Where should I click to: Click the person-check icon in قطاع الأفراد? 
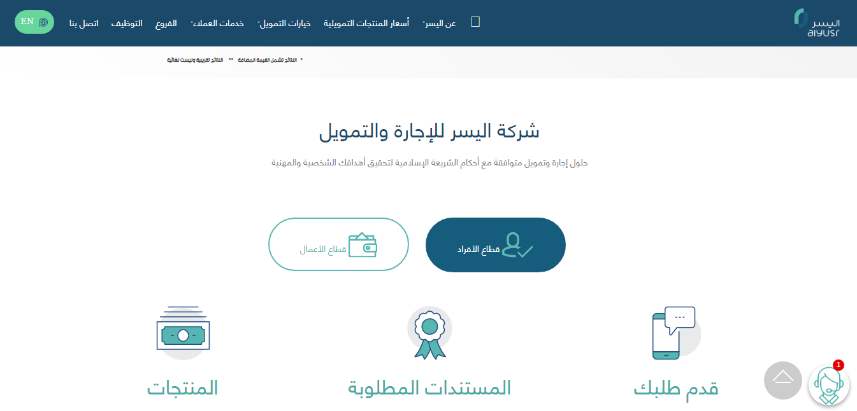click(518, 245)
